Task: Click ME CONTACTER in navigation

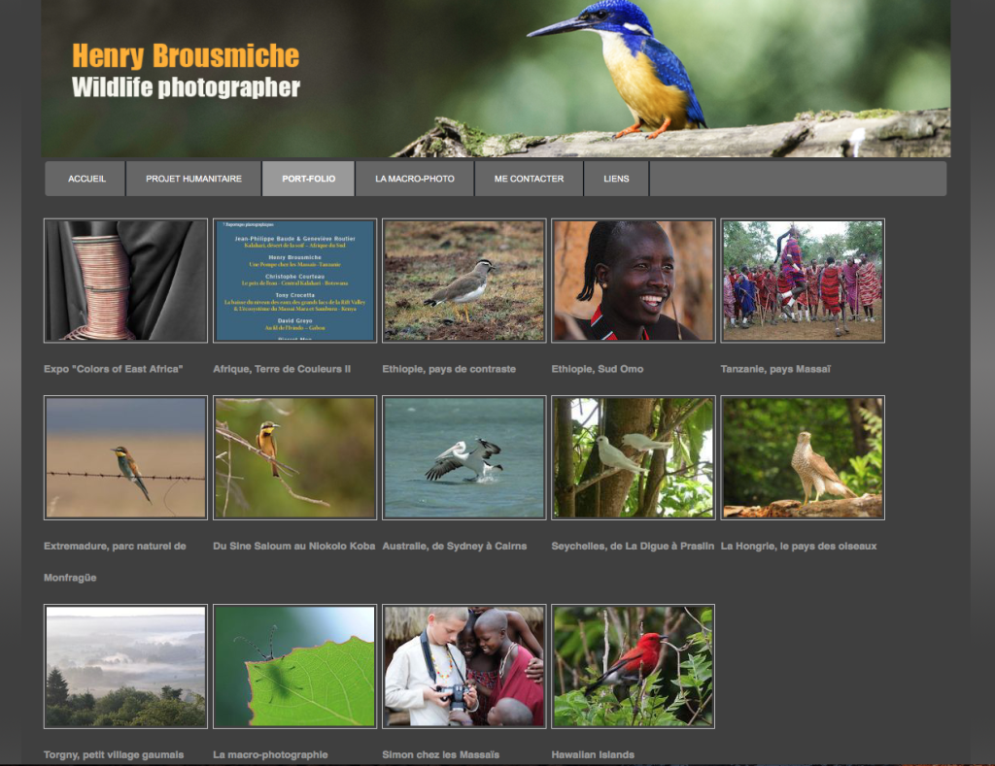Action: (529, 179)
